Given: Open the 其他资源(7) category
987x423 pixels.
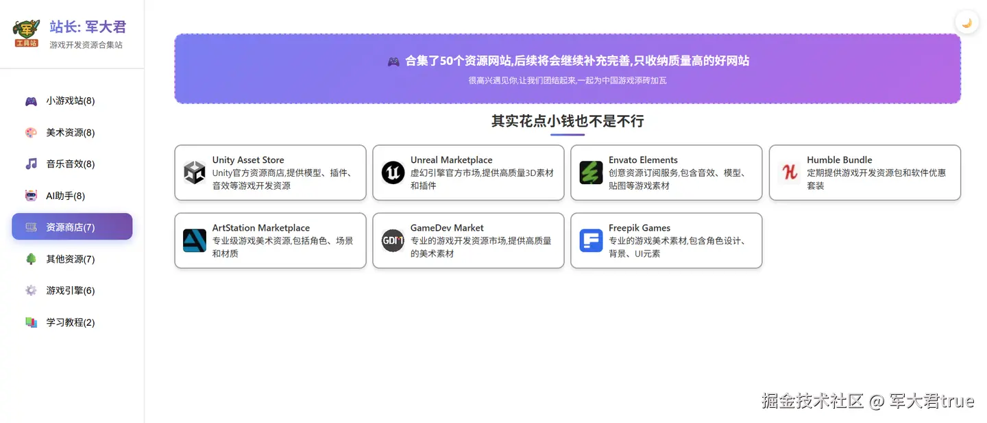Looking at the screenshot, I should tap(72, 259).
